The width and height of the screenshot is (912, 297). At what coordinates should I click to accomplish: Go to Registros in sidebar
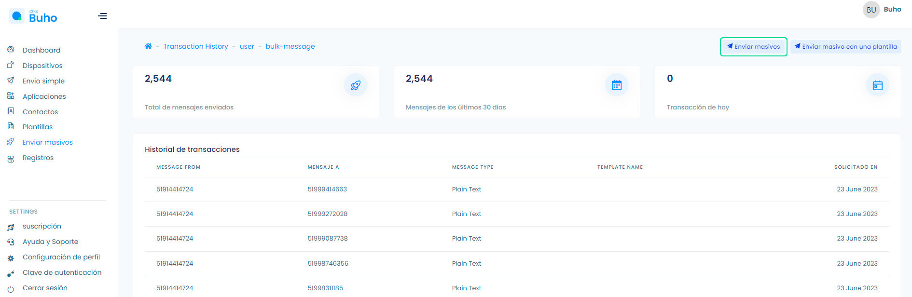[x=38, y=158]
